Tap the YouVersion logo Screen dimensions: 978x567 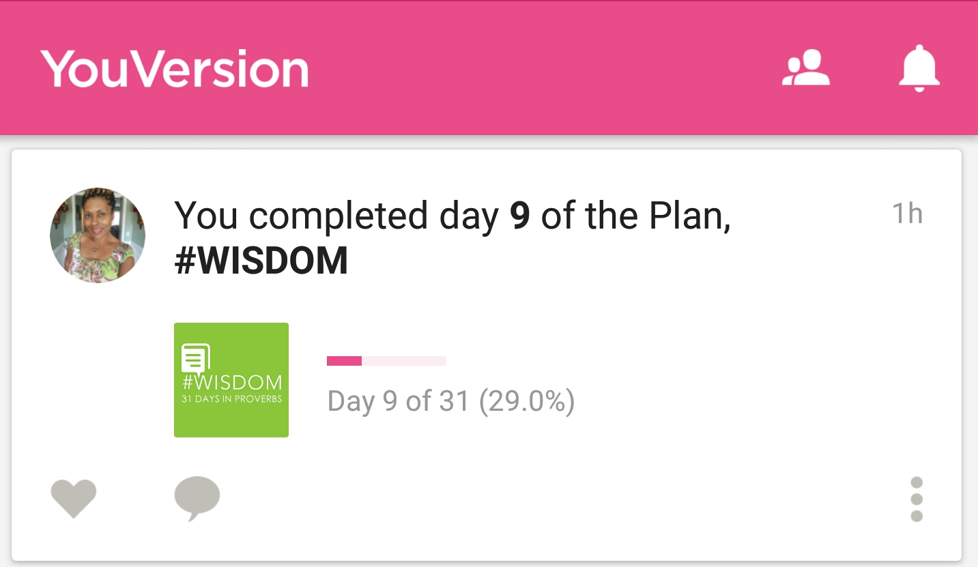(175, 69)
